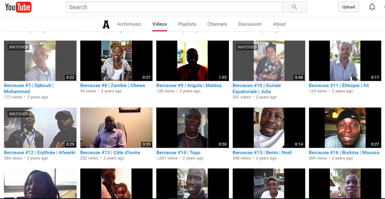Screen dimensions: 385x199
Task: Select the Videos tab
Action: 159,24
